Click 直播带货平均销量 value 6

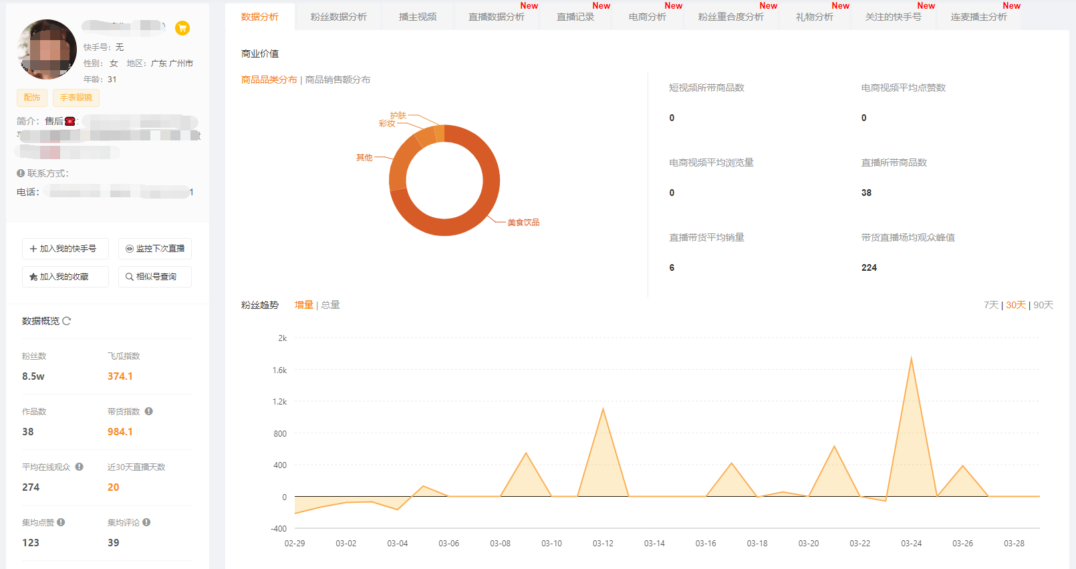coord(672,267)
